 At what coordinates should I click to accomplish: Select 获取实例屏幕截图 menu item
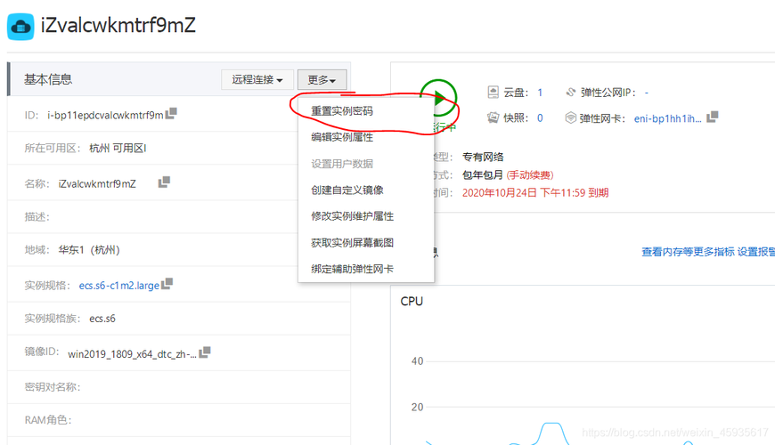tap(352, 242)
